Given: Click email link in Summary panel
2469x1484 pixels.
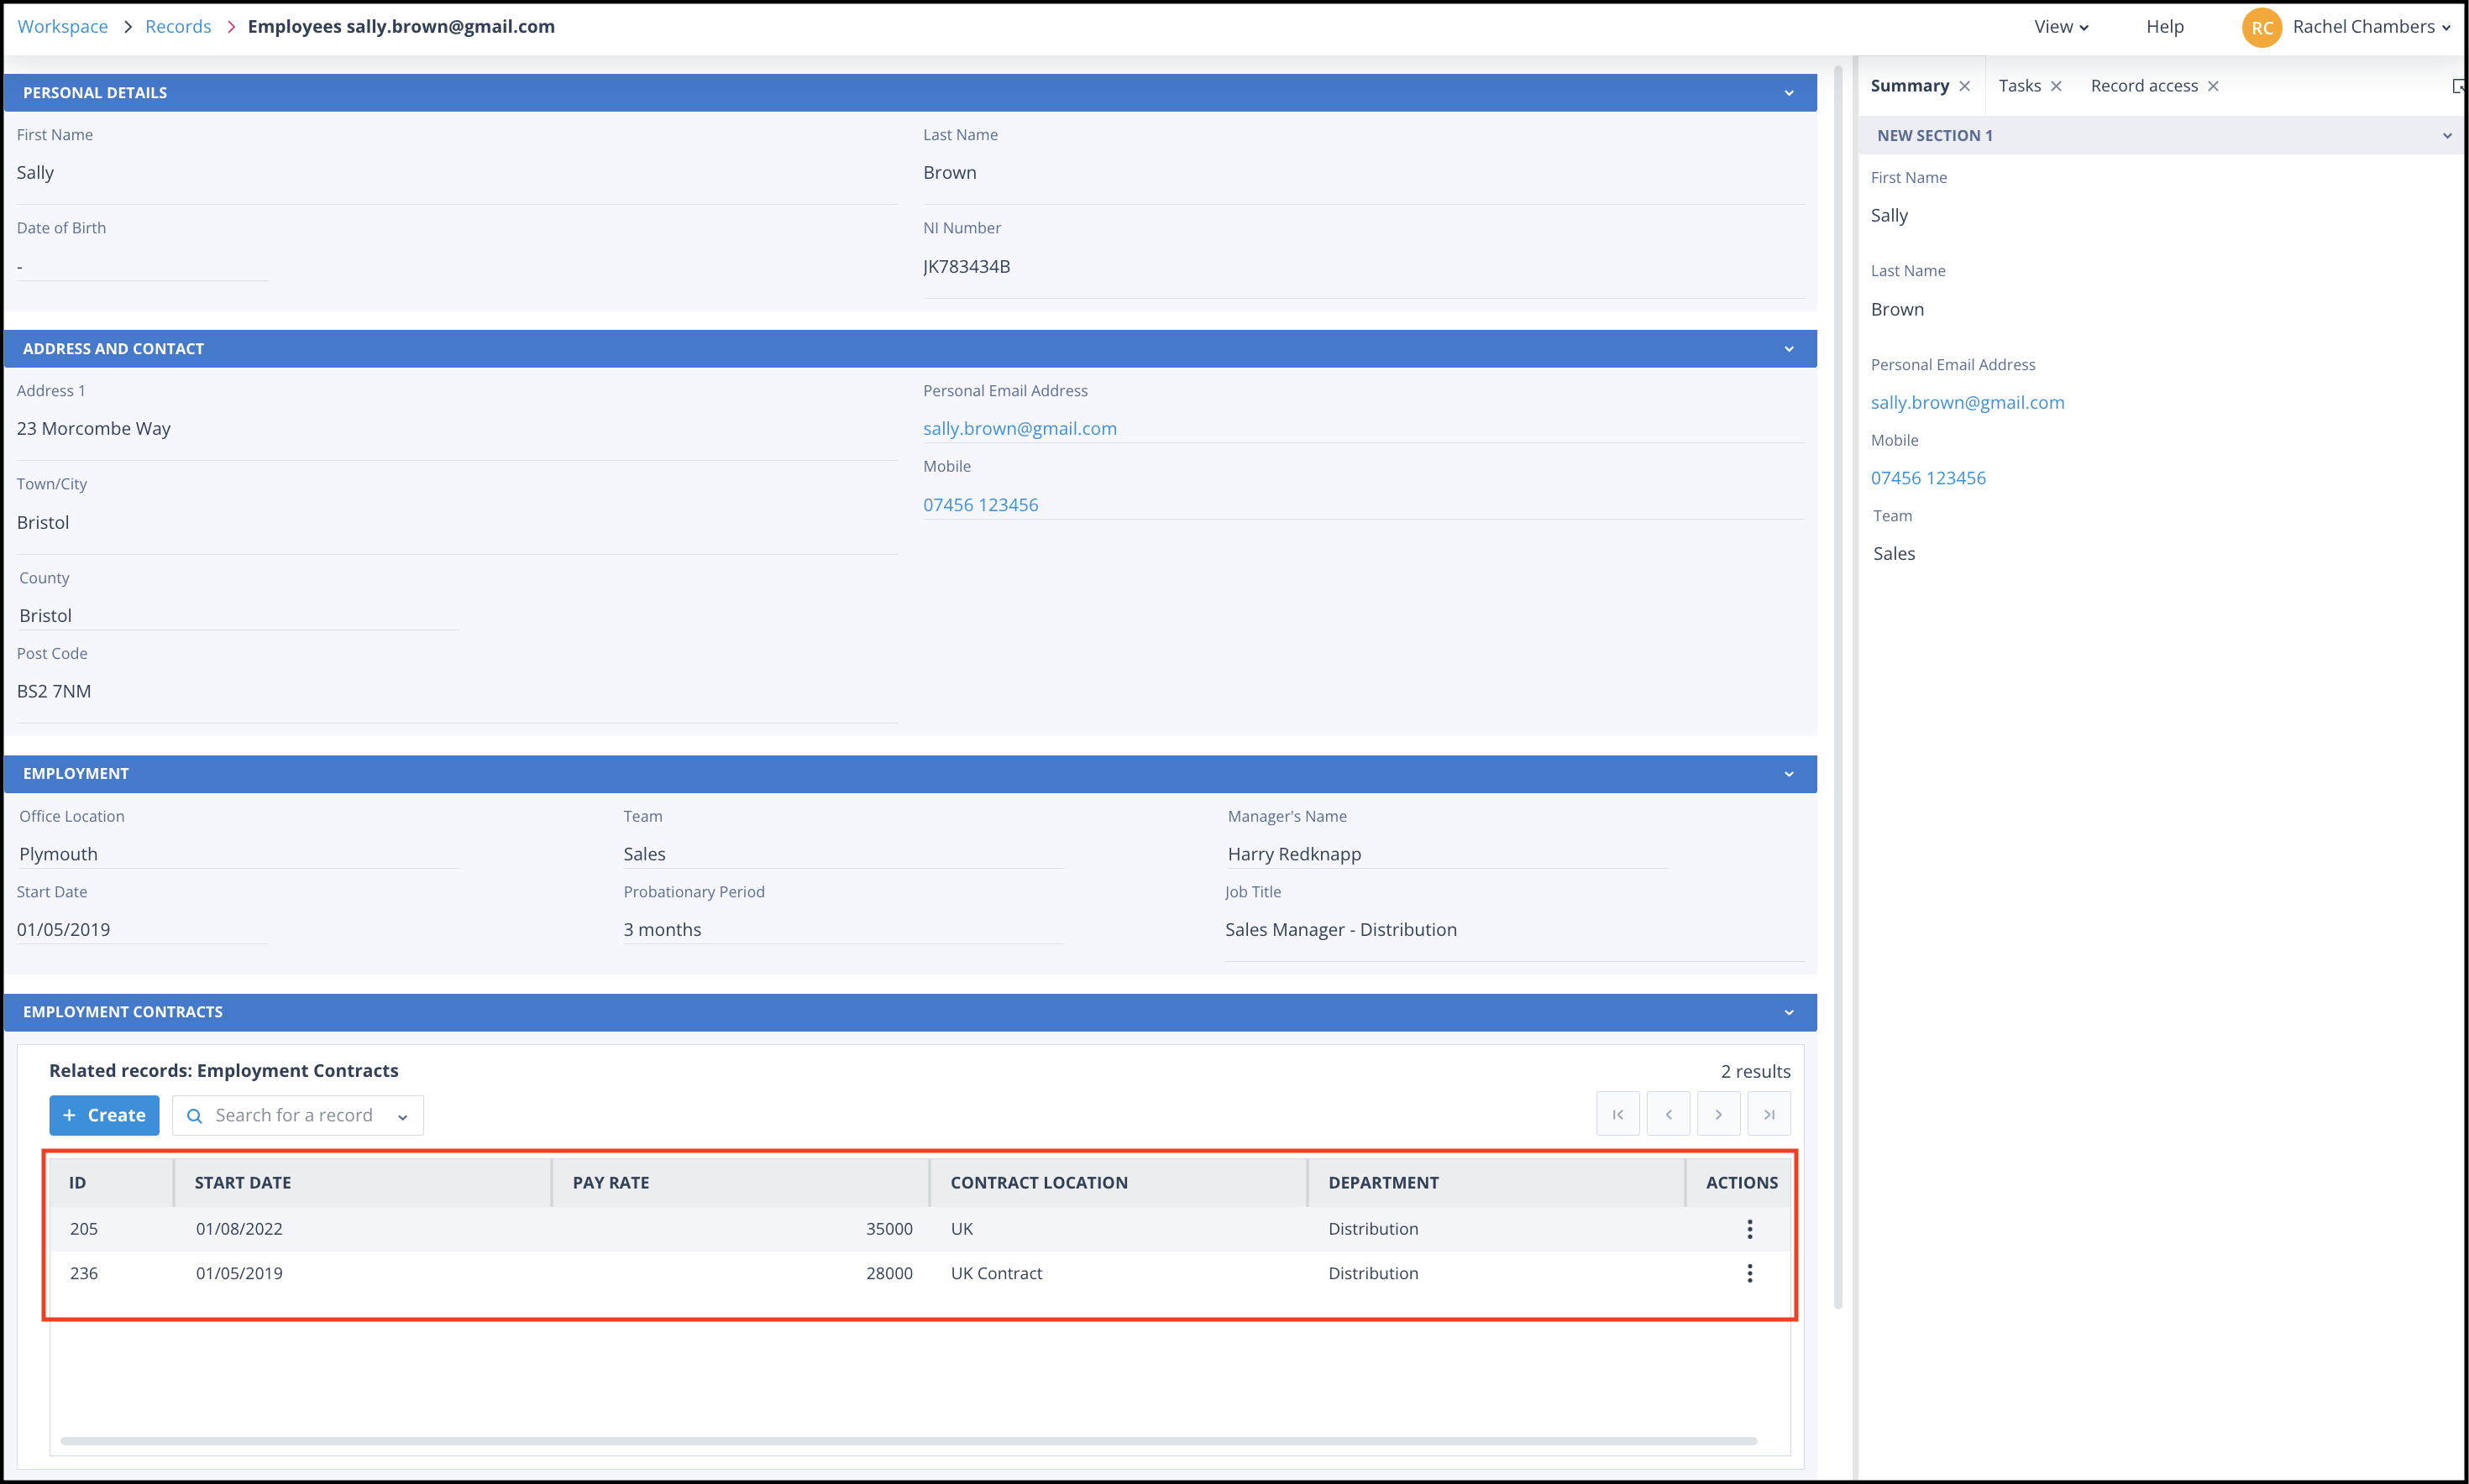Looking at the screenshot, I should pos(1967,403).
